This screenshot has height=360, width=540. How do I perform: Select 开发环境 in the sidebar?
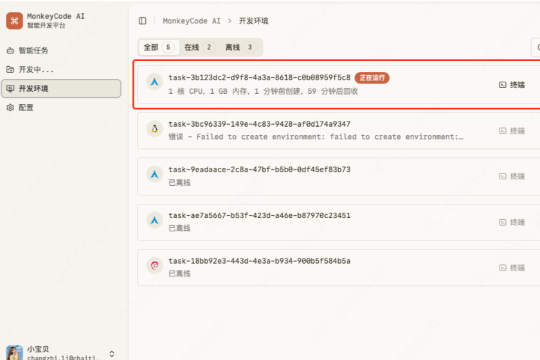coord(61,89)
